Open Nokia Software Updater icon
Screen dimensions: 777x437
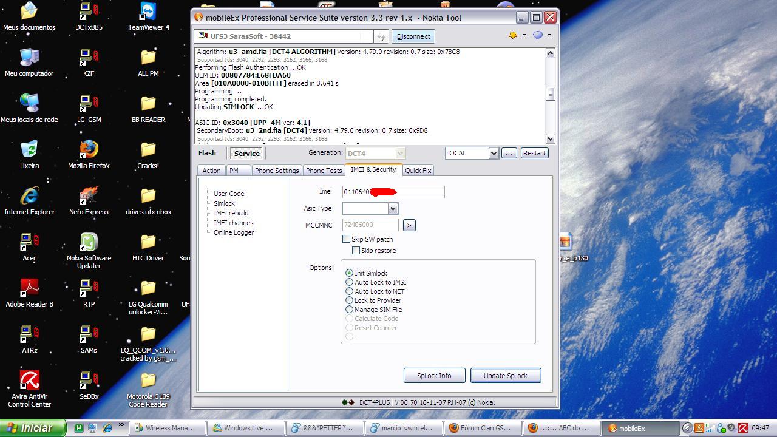coord(89,251)
